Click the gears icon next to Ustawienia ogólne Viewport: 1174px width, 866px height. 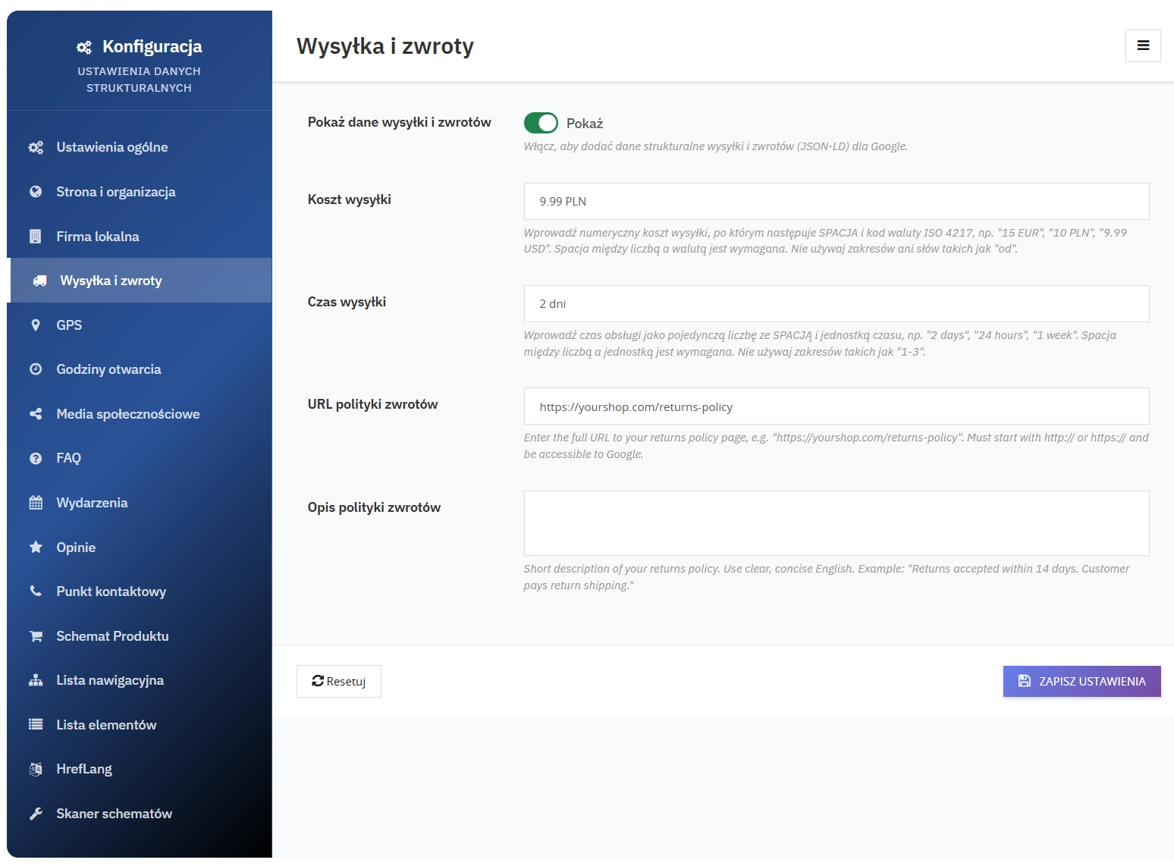[36, 147]
